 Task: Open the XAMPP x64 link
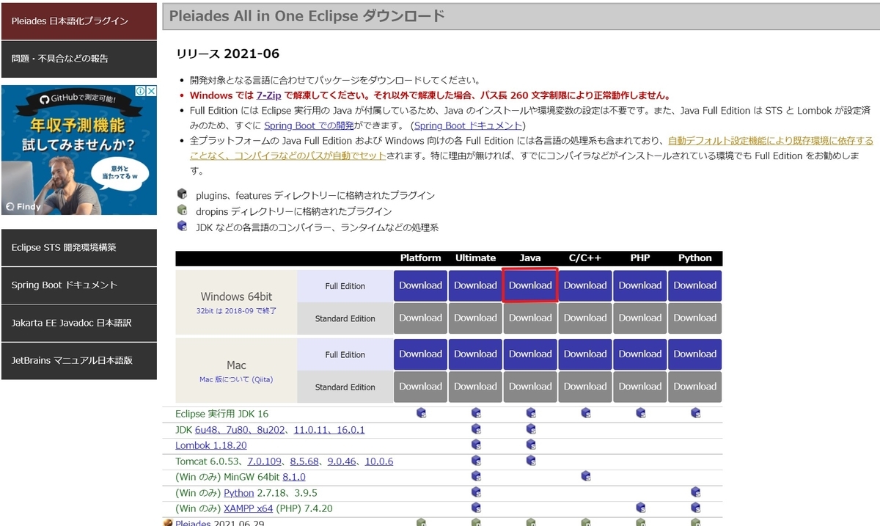[249, 508]
